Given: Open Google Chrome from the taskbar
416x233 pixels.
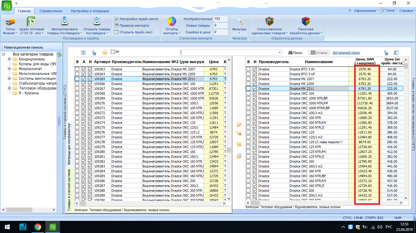Looking at the screenshot, I should pos(38,227).
